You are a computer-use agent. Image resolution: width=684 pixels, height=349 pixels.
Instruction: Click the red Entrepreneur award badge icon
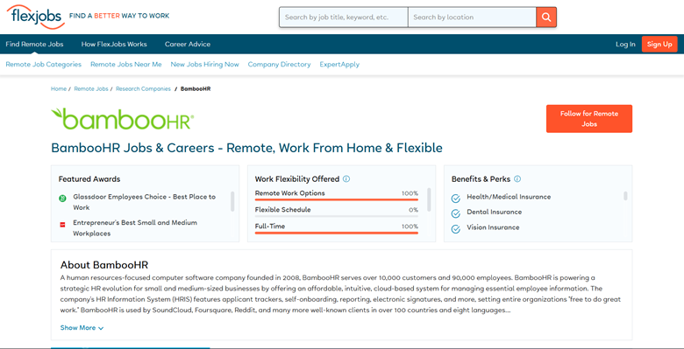pyautogui.click(x=62, y=225)
